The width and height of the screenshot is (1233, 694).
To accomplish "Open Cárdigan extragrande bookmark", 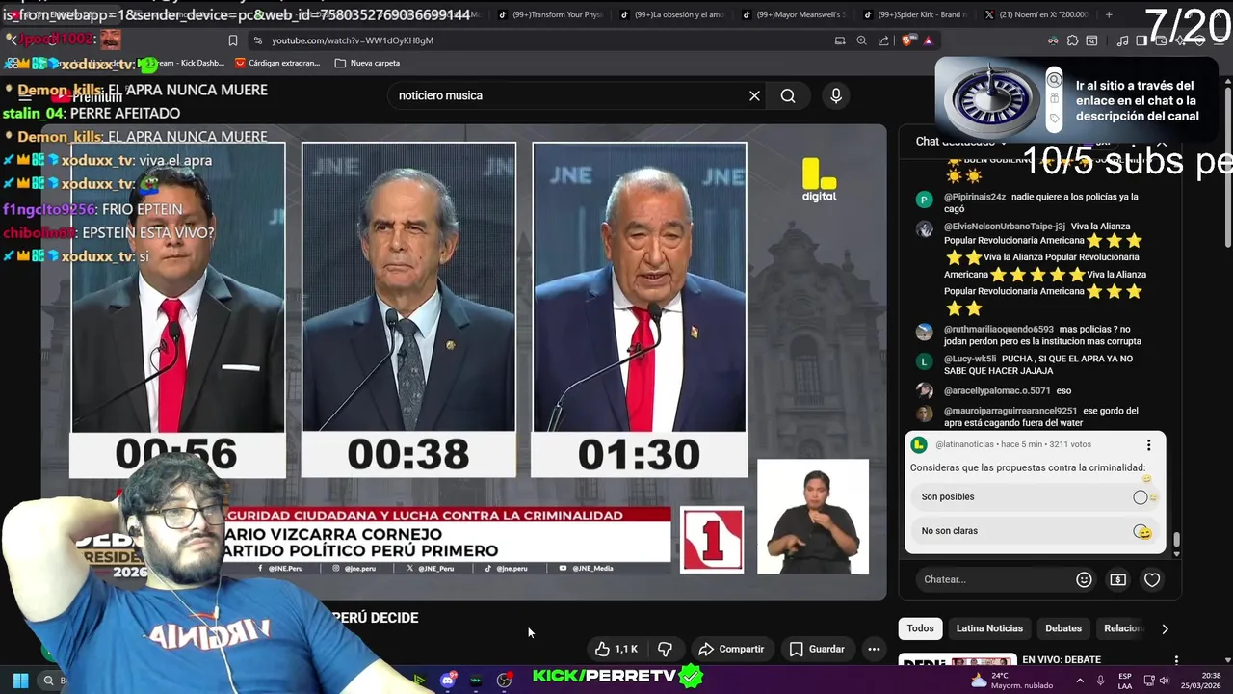I will coord(277,63).
